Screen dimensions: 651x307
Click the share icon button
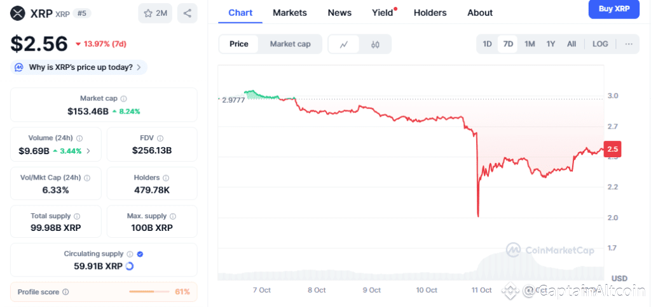(187, 13)
